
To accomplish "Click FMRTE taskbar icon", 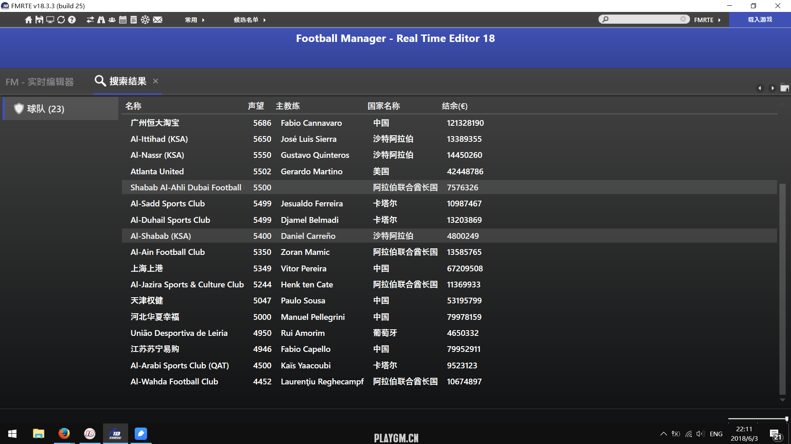I will pyautogui.click(x=115, y=434).
